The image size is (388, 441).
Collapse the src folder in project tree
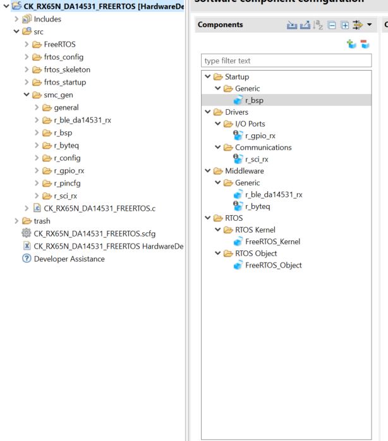16,32
